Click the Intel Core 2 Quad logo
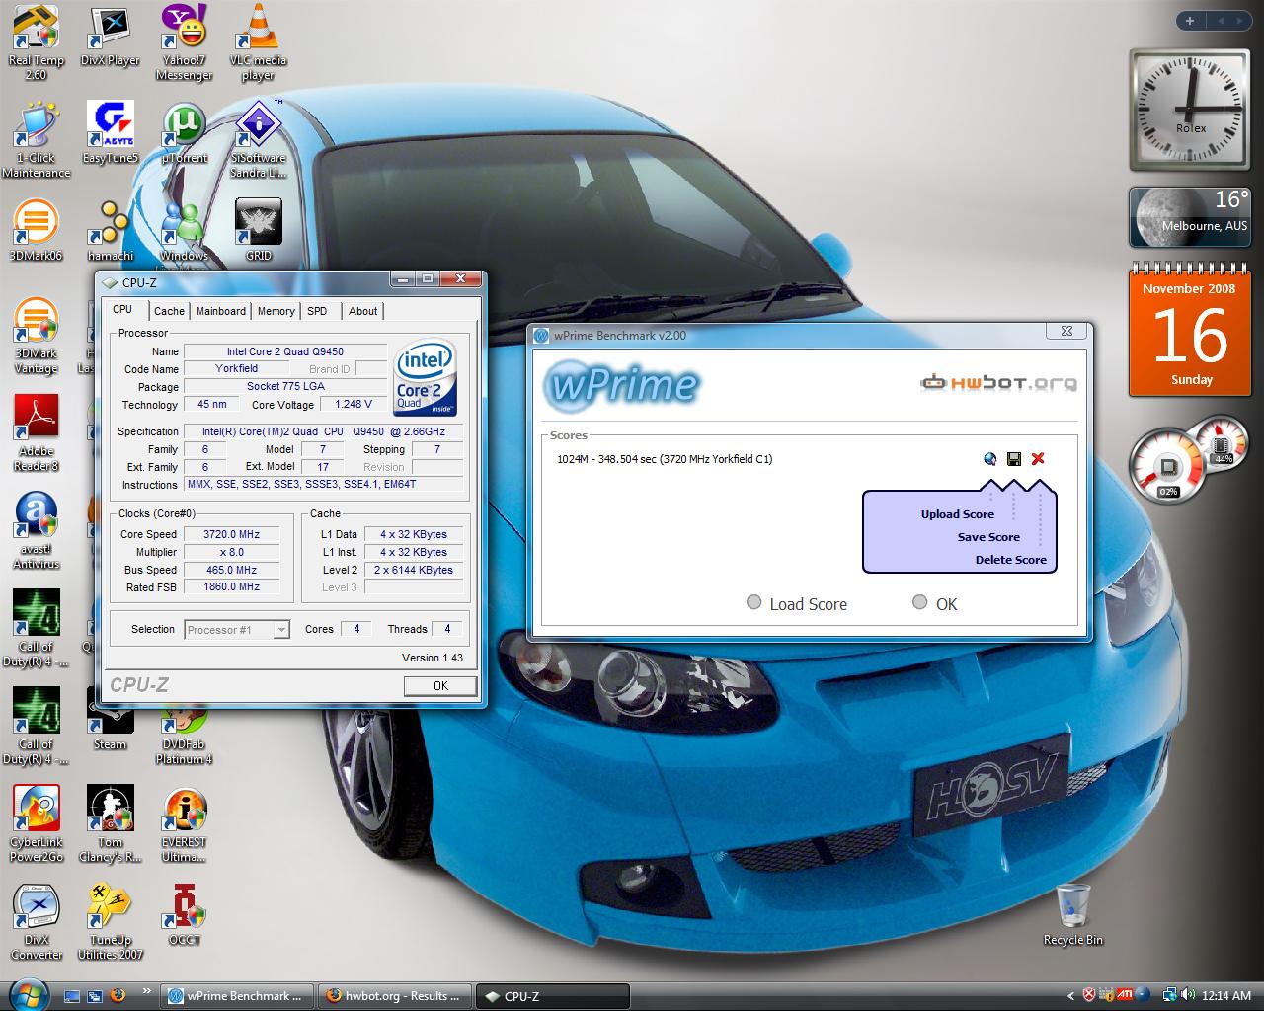Viewport: 1264px width, 1011px height. (426, 378)
